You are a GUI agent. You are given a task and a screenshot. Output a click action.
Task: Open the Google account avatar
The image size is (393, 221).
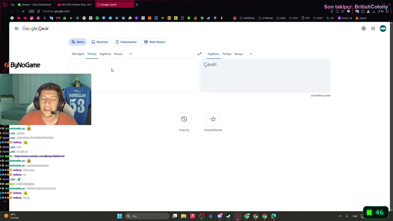pos(383,29)
